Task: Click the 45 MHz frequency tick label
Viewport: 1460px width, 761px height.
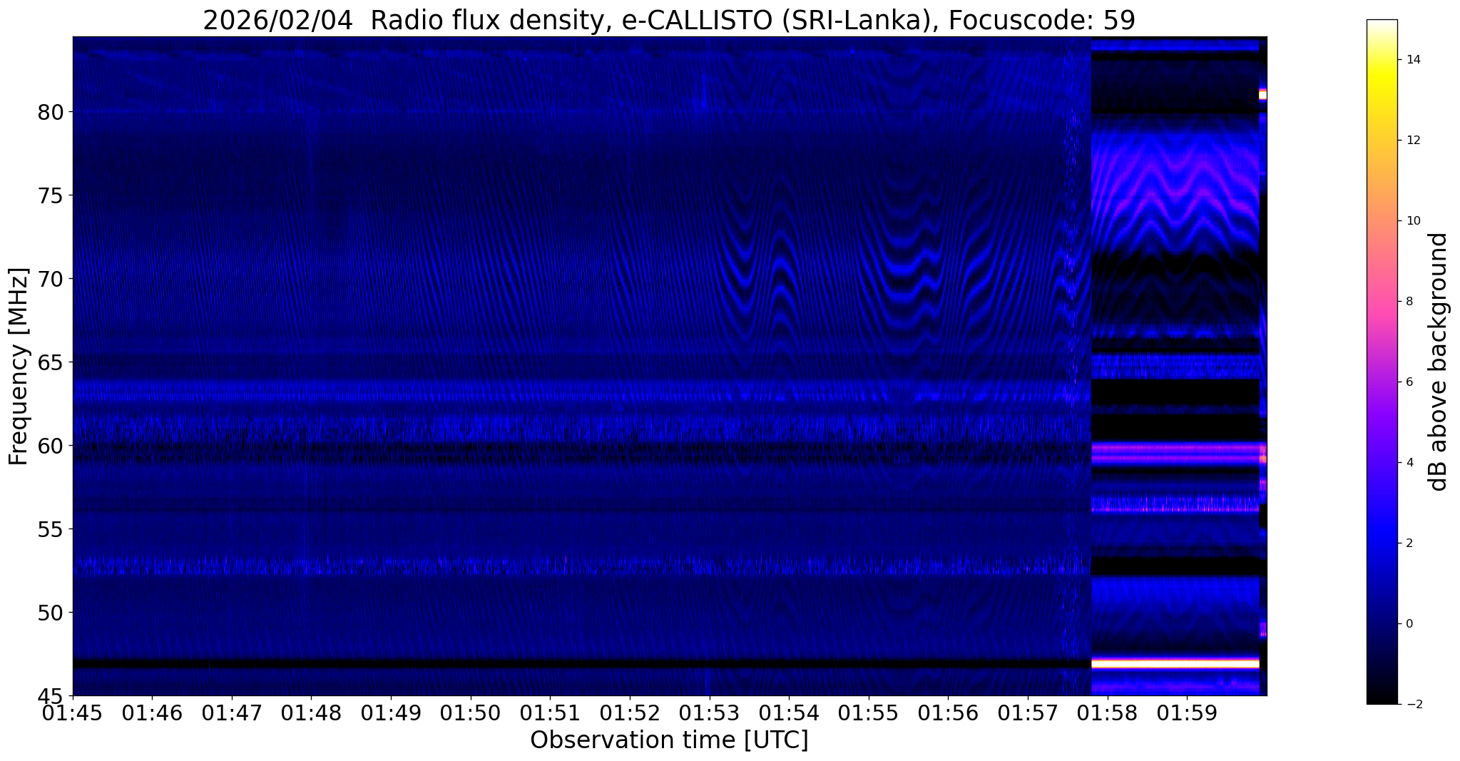Action: coord(50,695)
